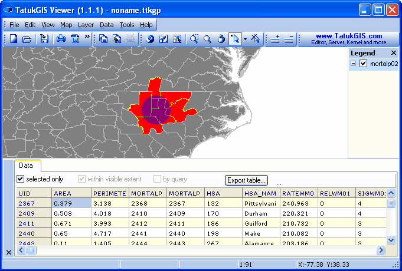Screen dimensions: 402x271
Task: Click the Durham cell
Action: 261,213
